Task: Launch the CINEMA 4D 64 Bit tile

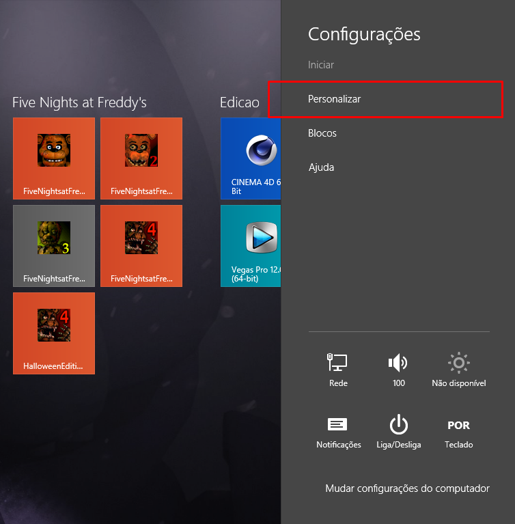Action: click(251, 158)
